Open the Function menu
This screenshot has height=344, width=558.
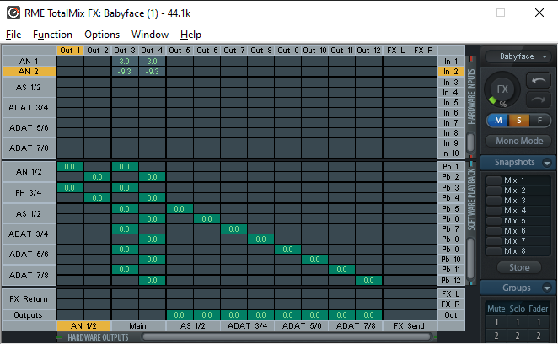[x=52, y=35]
